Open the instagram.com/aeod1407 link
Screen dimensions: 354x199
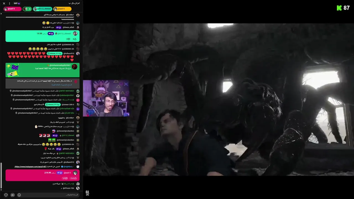pos(30,167)
